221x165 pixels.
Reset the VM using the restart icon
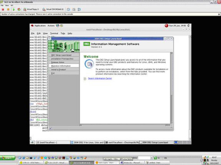(19, 9)
